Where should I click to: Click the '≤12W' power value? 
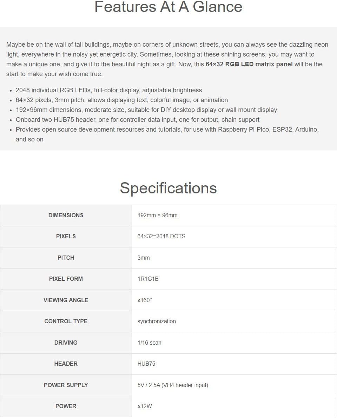(x=145, y=406)
